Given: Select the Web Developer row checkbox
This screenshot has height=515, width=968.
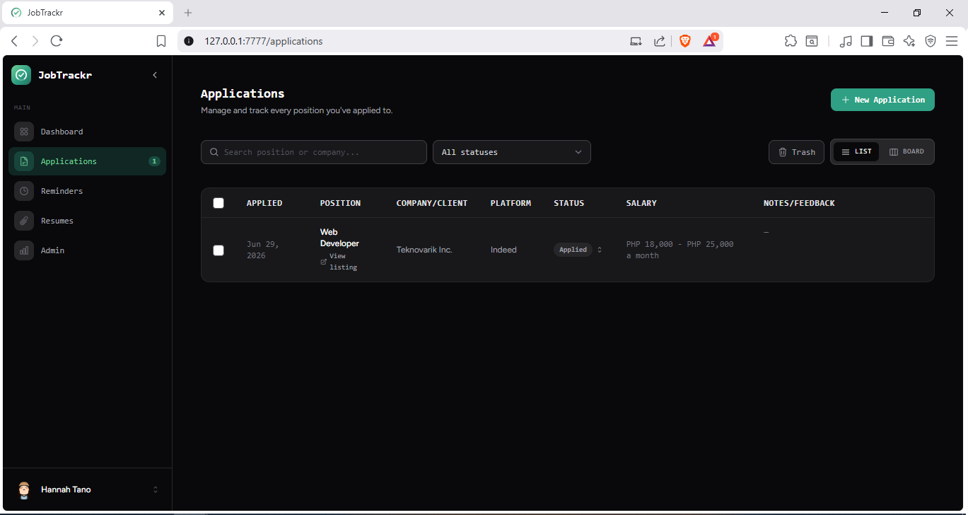Looking at the screenshot, I should coord(218,250).
